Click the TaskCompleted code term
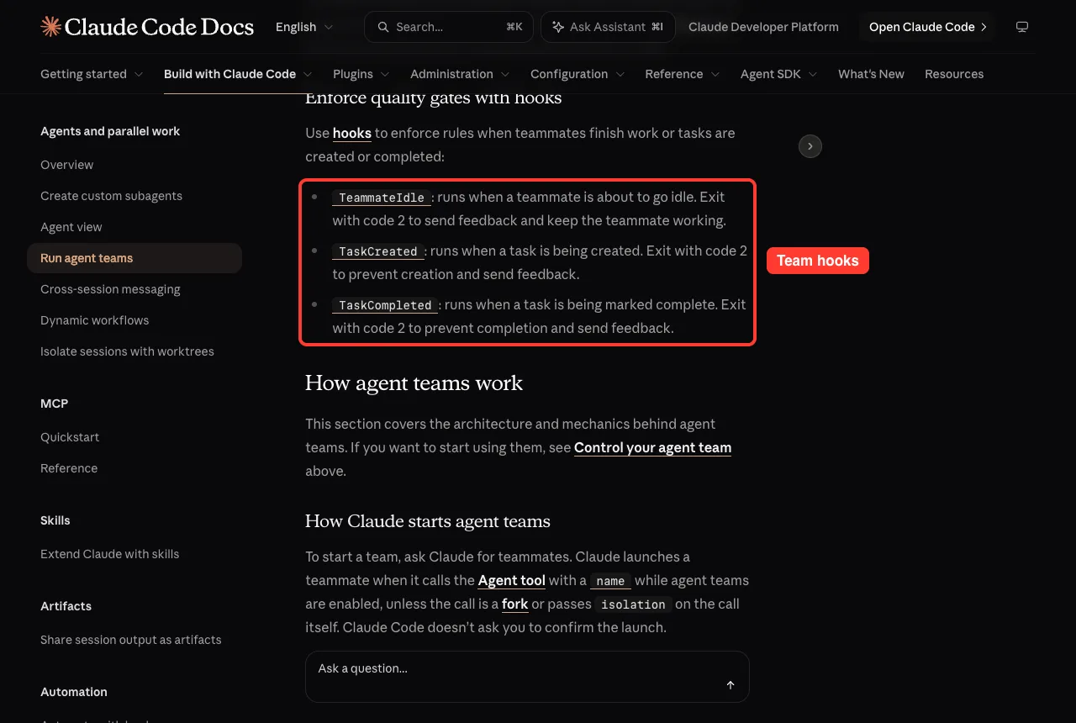This screenshot has height=723, width=1076. (x=385, y=305)
